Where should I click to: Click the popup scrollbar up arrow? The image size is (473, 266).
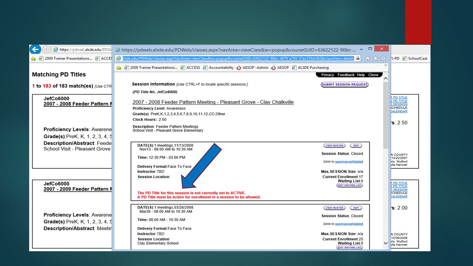point(386,78)
